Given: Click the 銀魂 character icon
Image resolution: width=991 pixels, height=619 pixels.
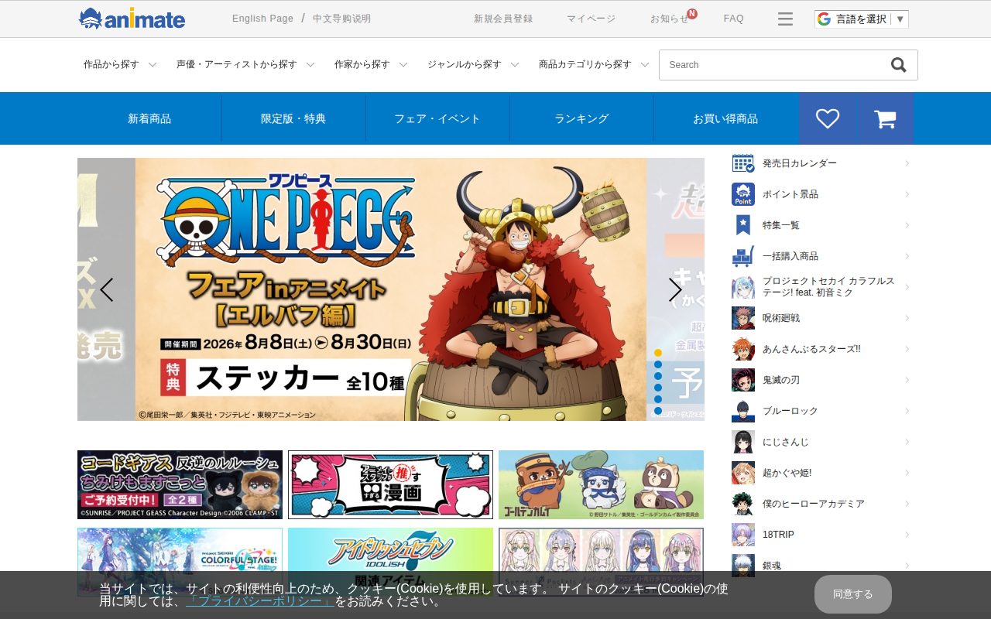Looking at the screenshot, I should coord(743,566).
